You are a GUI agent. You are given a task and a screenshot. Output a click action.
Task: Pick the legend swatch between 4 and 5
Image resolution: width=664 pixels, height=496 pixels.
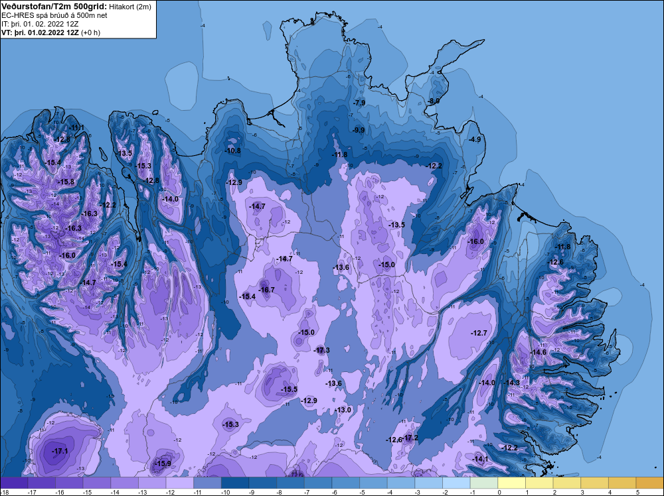[622, 483]
